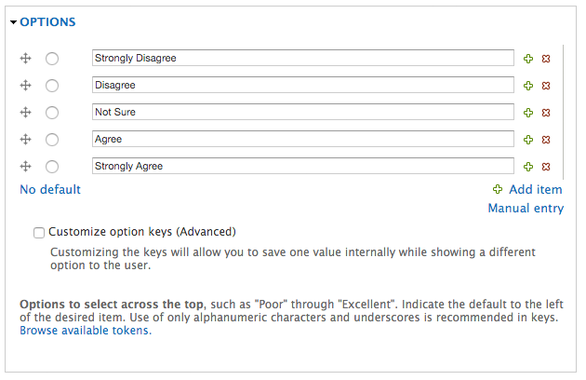This screenshot has width=586, height=380.
Task: Remove the Not Sure option with the red X
Action: (546, 113)
